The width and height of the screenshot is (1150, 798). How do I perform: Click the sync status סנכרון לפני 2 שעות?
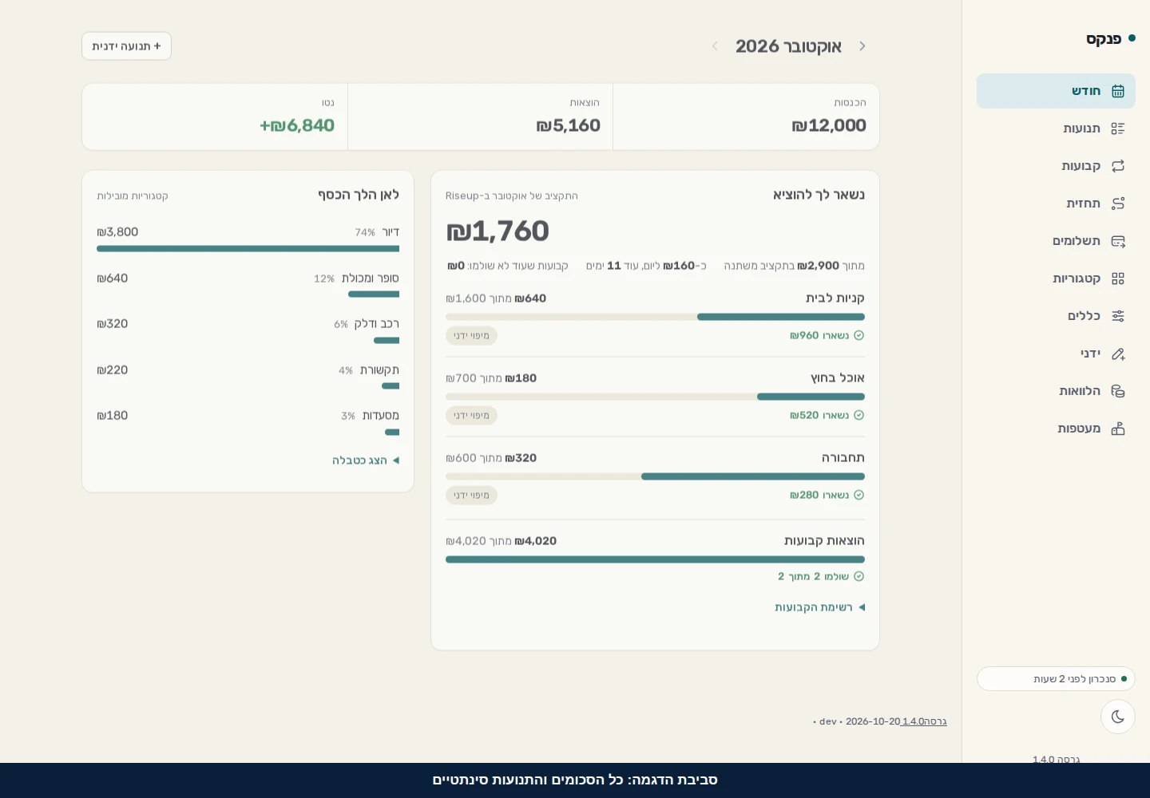[1056, 679]
